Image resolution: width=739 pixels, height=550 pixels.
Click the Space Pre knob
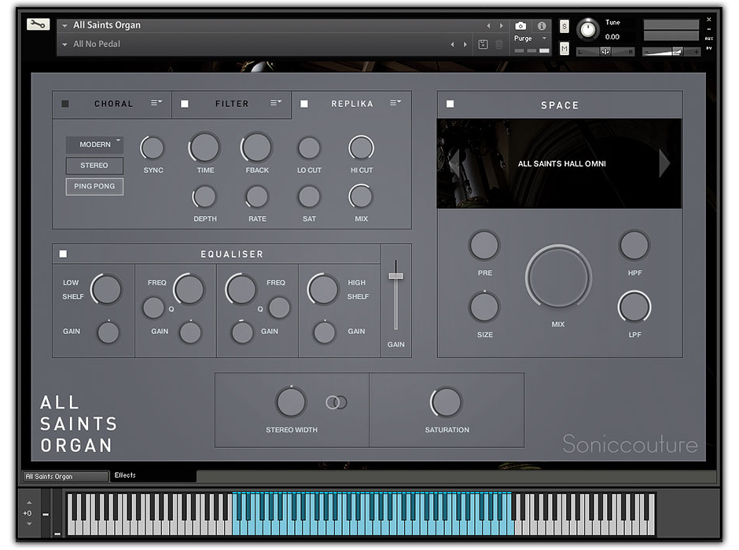(x=484, y=245)
